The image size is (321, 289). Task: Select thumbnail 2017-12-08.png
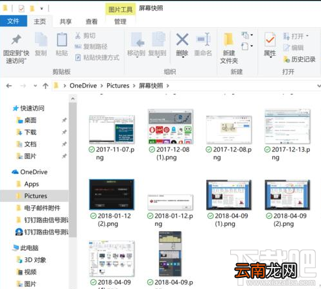[229, 130]
